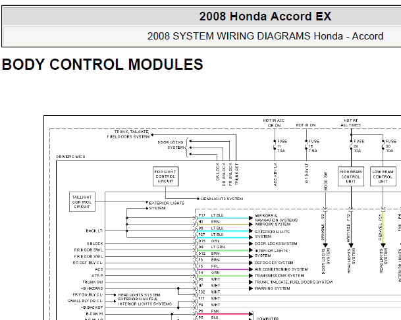This screenshot has height=320, width=401.
Task: Click the vertical "ACC KEY LK" label
Action: click(x=275, y=174)
